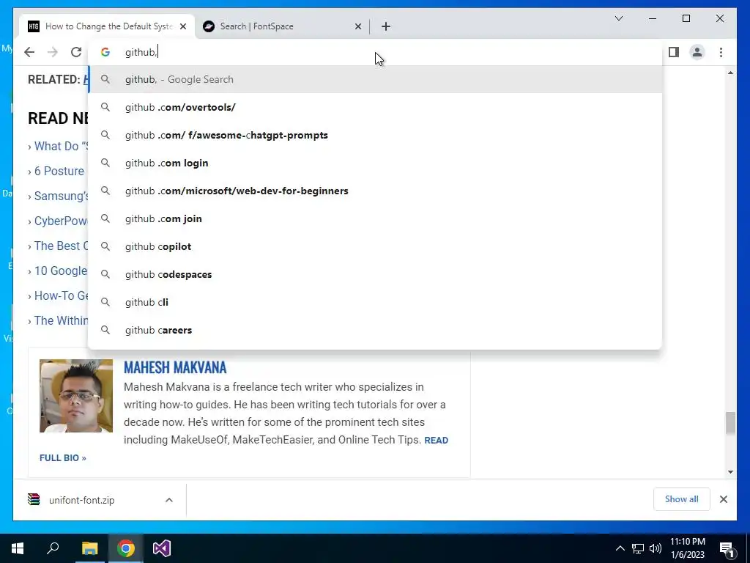Show hidden system tray icons
This screenshot has width=750, height=563.
tap(620, 548)
